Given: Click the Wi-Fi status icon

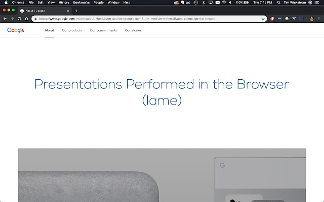Looking at the screenshot, I should tap(224, 3).
